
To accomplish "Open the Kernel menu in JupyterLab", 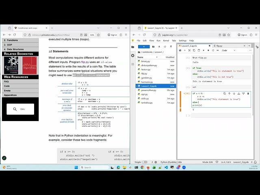I will 166,41.
